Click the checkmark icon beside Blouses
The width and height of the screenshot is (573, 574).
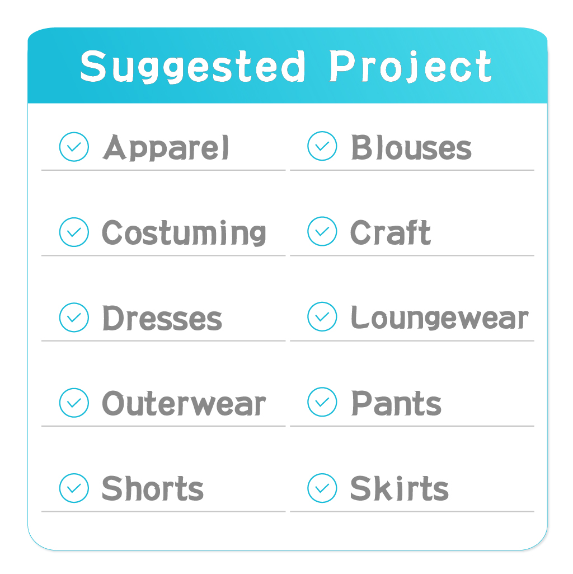pyautogui.click(x=322, y=146)
